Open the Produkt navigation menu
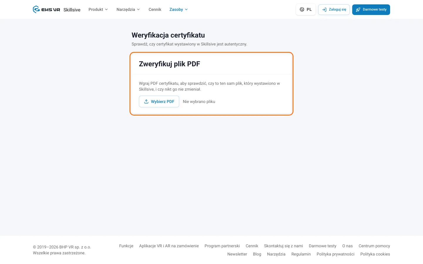Viewport: 423px width, 264px height. 98,9
